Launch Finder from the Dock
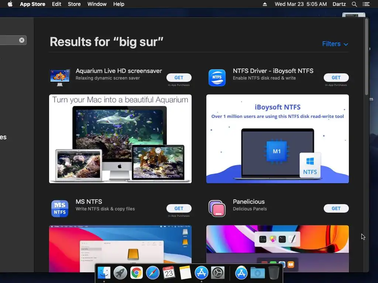Image resolution: width=378 pixels, height=283 pixels. point(104,273)
